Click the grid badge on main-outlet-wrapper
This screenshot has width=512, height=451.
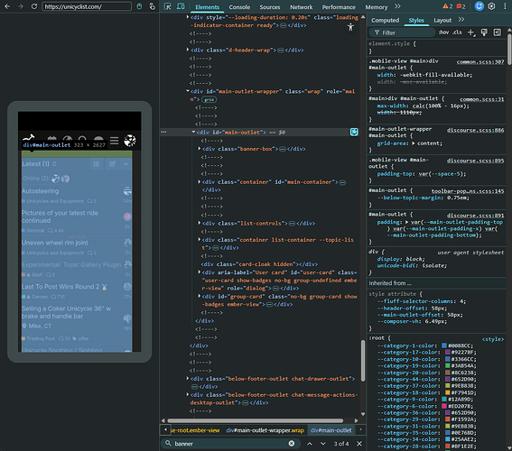[209, 99]
